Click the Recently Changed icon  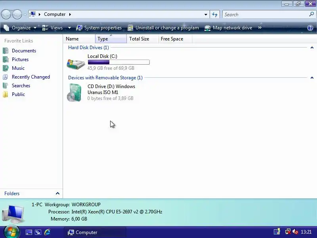point(6,77)
